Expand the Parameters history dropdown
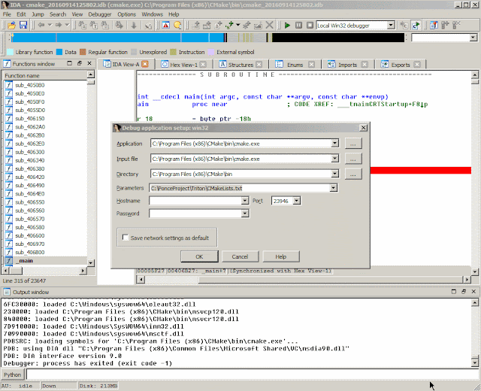Viewport: 481px width, 391px height. click(x=334, y=188)
